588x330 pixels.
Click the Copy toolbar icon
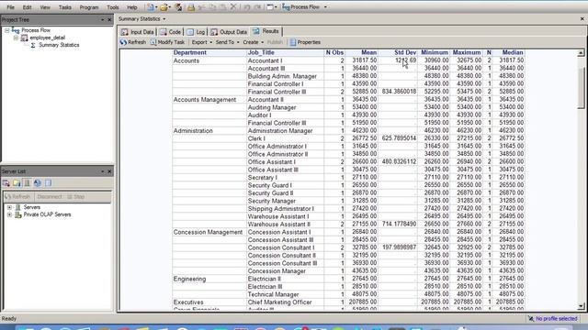click(x=212, y=7)
